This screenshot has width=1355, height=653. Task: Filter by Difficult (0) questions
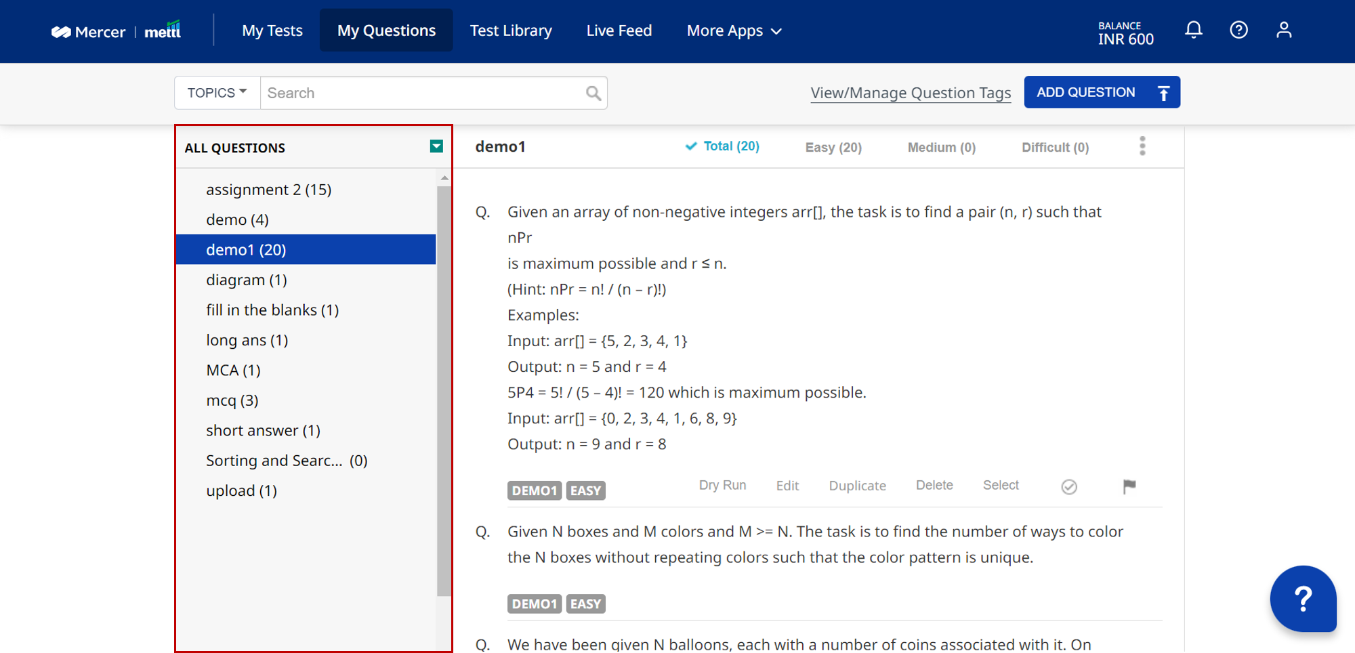[1055, 147]
